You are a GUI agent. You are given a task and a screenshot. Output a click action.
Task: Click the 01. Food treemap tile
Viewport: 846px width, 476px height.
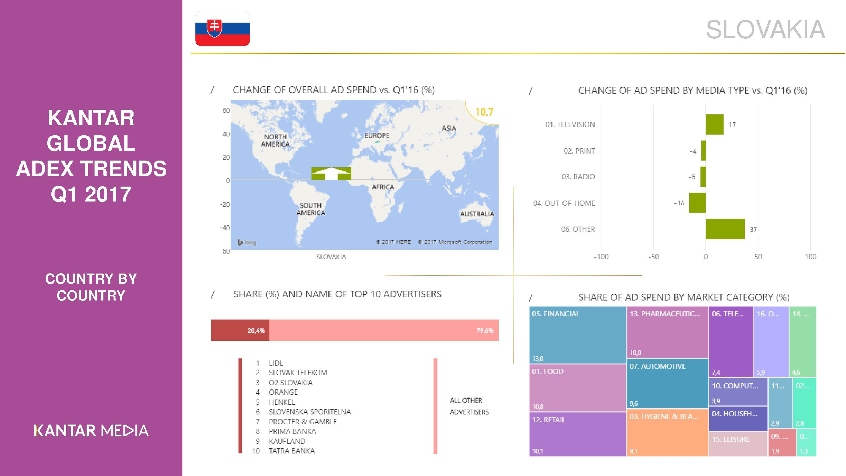(577, 388)
